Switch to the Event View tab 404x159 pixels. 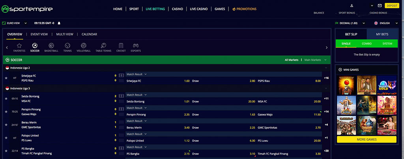pos(39,34)
